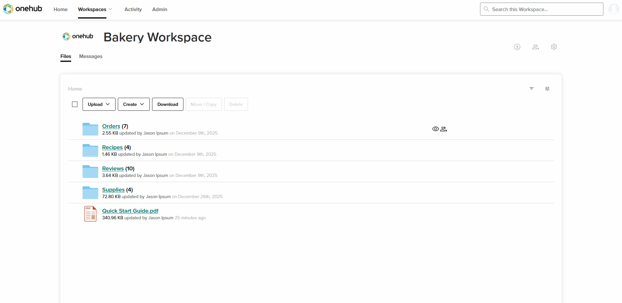
Task: Open view options sliders icon
Action: pyautogui.click(x=547, y=89)
